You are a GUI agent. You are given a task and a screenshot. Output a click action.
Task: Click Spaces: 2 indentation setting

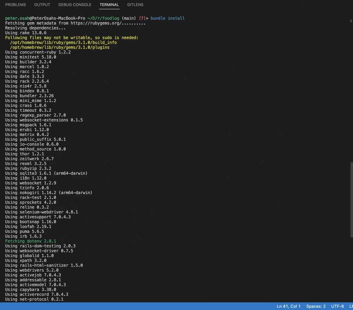coord(316,306)
